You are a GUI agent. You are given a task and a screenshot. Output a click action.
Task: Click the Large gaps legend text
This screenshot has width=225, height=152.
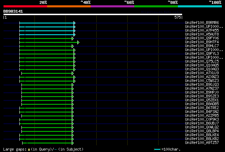(43, 149)
